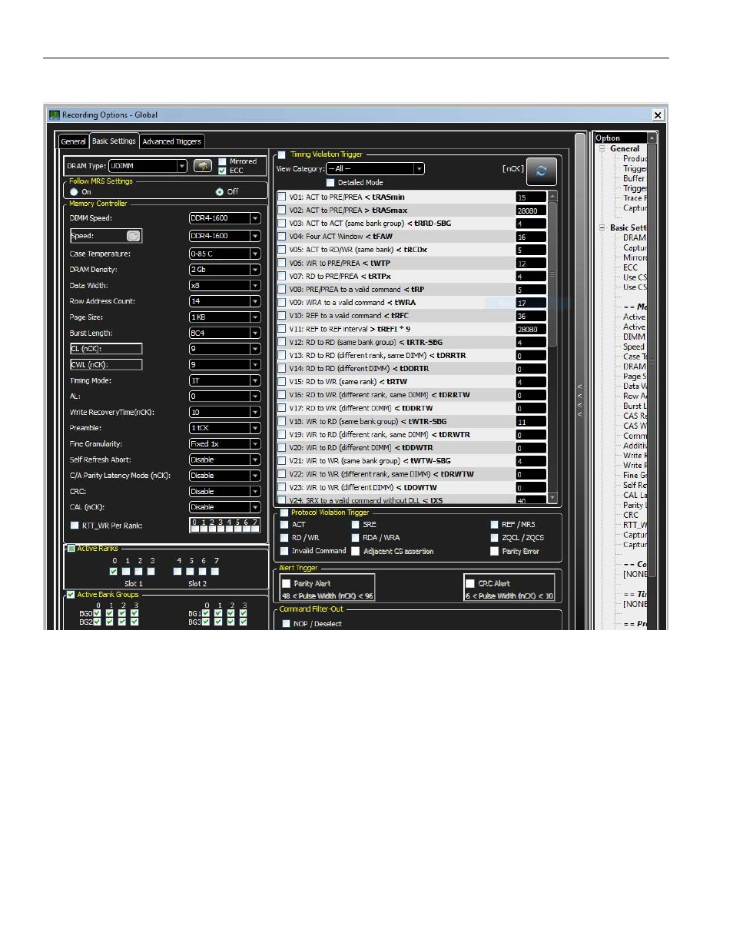Check the REF / MRS checkbox
The width and height of the screenshot is (733, 949).
[x=495, y=525]
